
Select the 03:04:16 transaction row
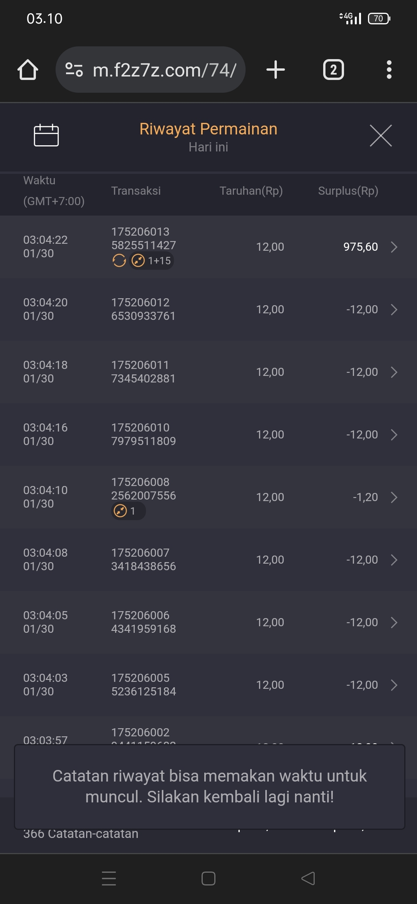click(x=208, y=435)
